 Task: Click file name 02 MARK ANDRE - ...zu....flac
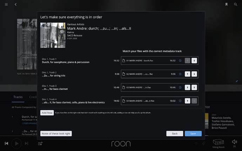140,74
